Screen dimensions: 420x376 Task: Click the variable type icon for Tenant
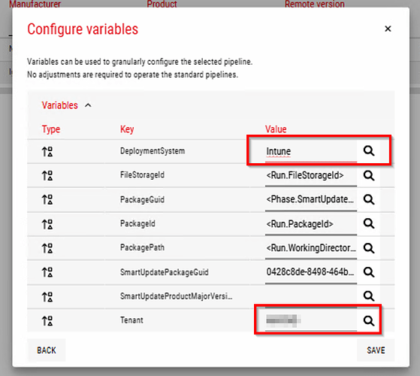47,321
